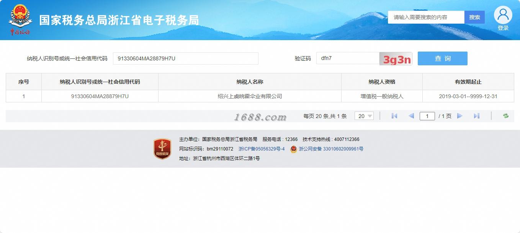The height and width of the screenshot is (233, 520).
Task: Refresh the results table icon
Action: (x=506, y=116)
